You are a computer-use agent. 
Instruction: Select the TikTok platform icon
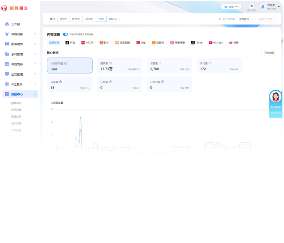tap(193, 43)
